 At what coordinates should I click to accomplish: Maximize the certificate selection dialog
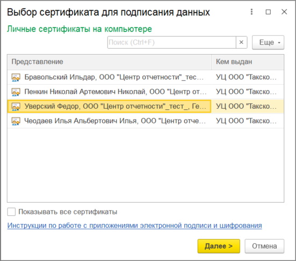tap(268, 12)
